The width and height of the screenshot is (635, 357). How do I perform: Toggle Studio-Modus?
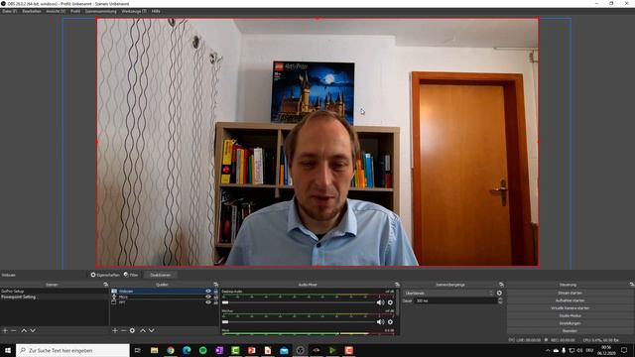pos(570,315)
